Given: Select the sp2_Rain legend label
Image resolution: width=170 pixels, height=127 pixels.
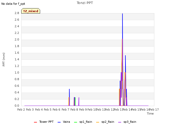Looking at the screenshot, I should [x=108, y=122].
